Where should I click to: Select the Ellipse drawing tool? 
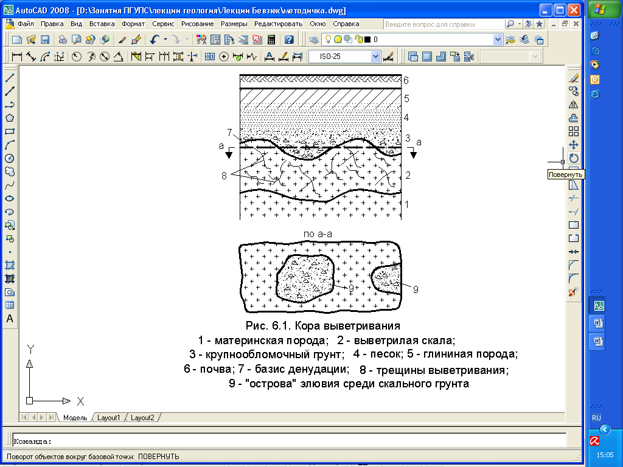[x=10, y=199]
